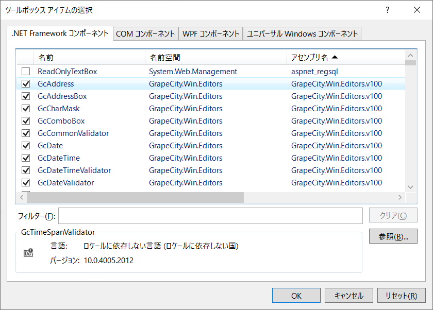Uncheck the GcCharMask checkbox
This screenshot has height=310, width=433.
pos(26,109)
